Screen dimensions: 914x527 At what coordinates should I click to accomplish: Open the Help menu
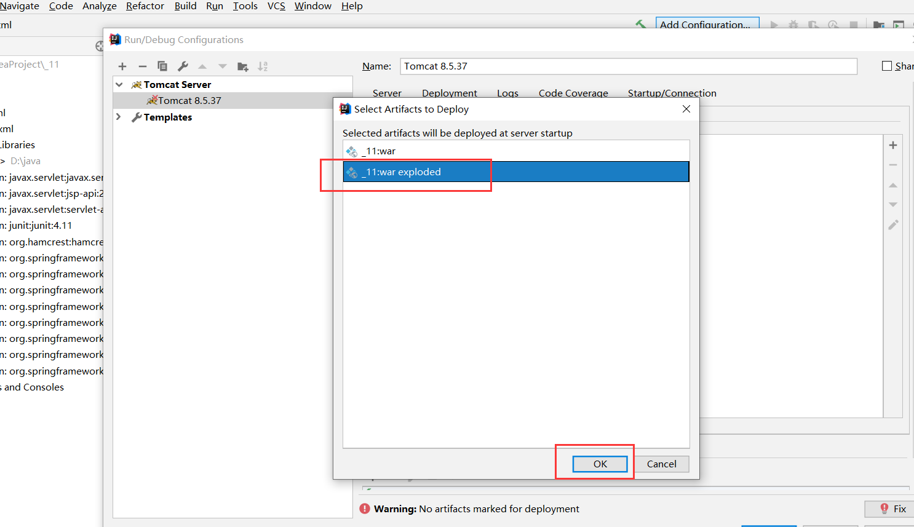pos(352,6)
